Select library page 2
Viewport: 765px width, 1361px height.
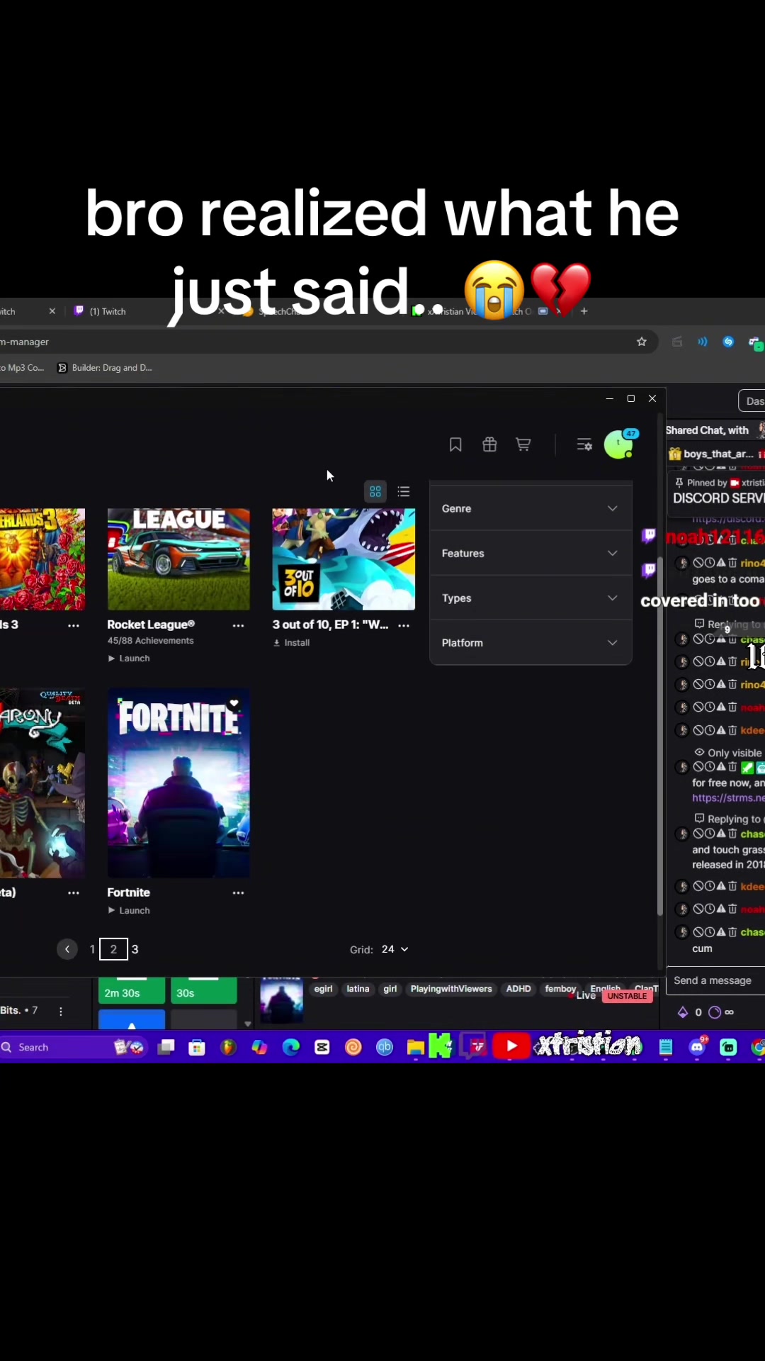click(113, 949)
